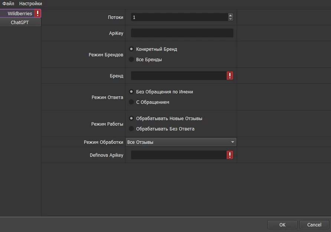Choose the С Обращением radio option

point(131,102)
